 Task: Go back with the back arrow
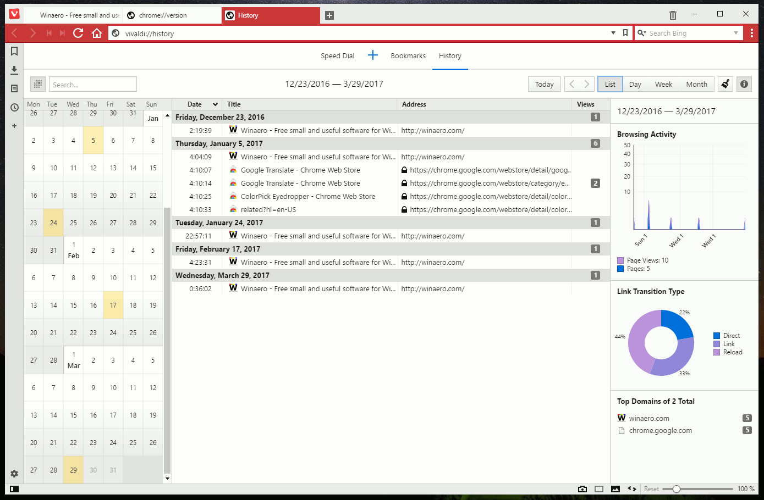[x=15, y=34]
